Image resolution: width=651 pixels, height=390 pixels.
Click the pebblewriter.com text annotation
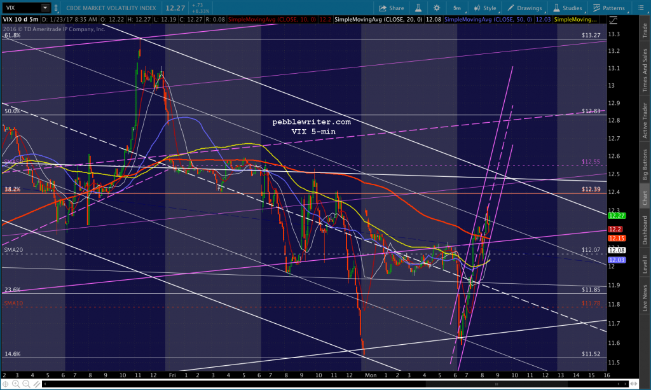[312, 122]
